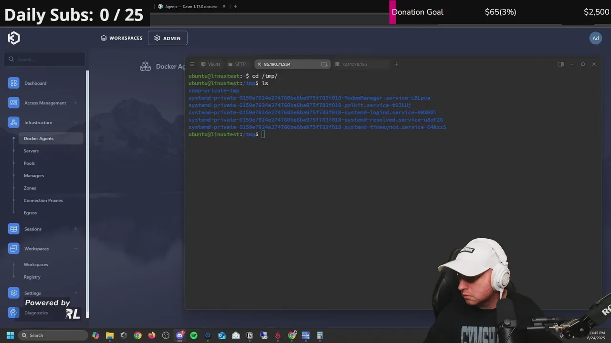The height and width of the screenshot is (343, 611).
Task: Click the polkit.service directory line
Action: tap(300, 105)
